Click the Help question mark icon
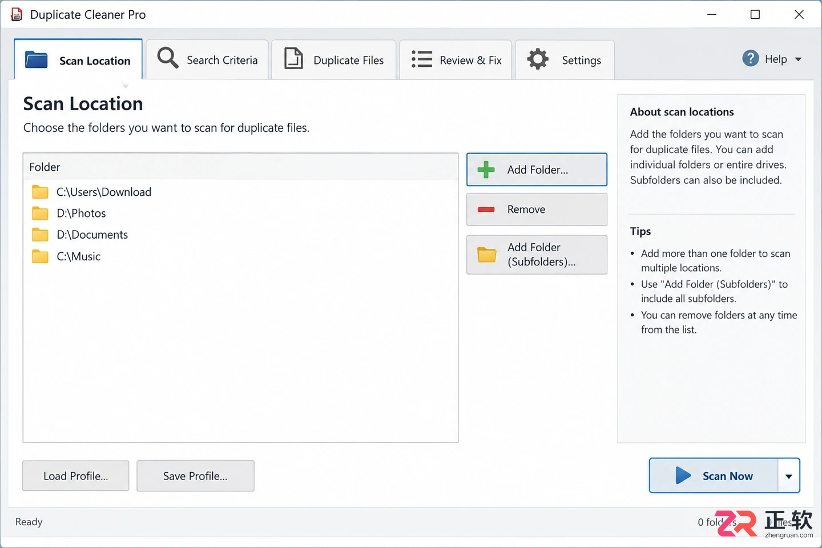 point(751,58)
